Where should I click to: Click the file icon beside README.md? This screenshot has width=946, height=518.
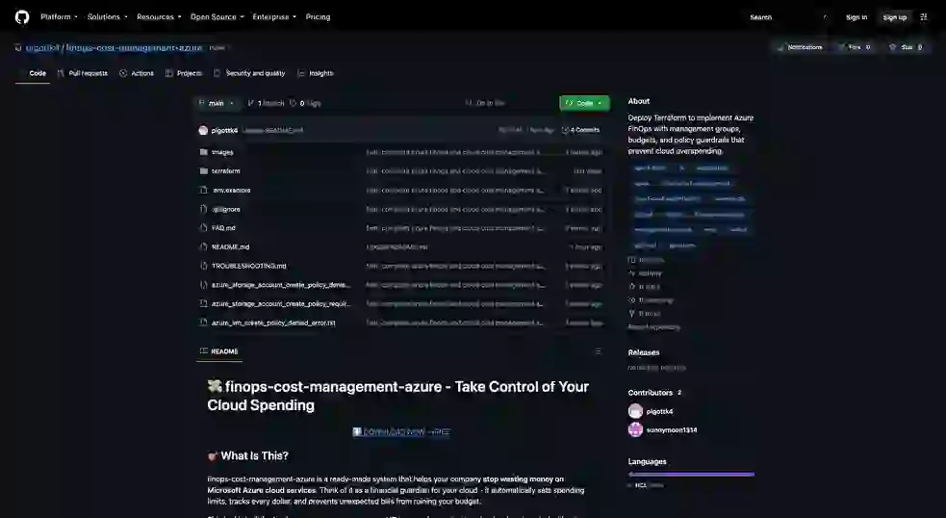tap(203, 246)
